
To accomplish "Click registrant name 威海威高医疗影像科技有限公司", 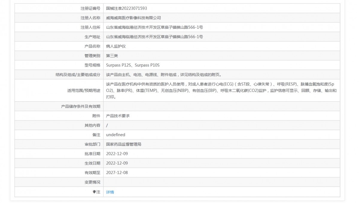I will pyautogui.click(x=133, y=18).
